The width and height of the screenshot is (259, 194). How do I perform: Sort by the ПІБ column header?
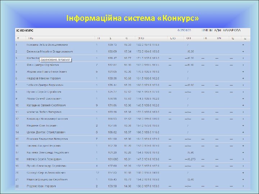(x=31, y=38)
